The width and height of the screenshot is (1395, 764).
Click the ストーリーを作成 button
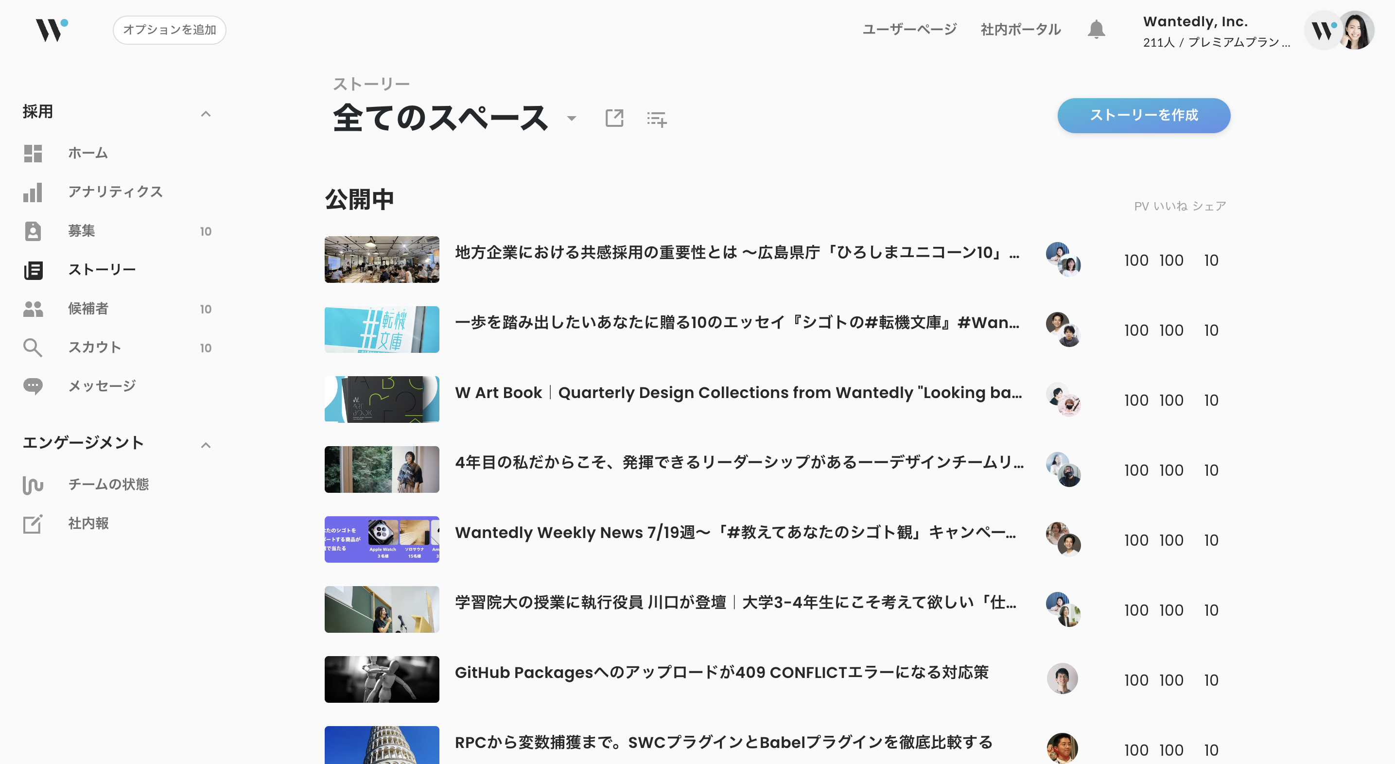tap(1143, 115)
